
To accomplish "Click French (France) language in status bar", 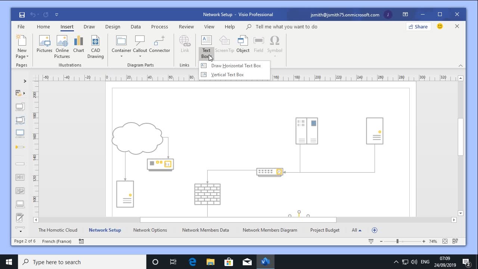I will 57,241.
